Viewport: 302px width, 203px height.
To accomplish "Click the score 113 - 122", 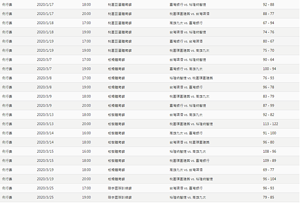I will coord(270,124).
